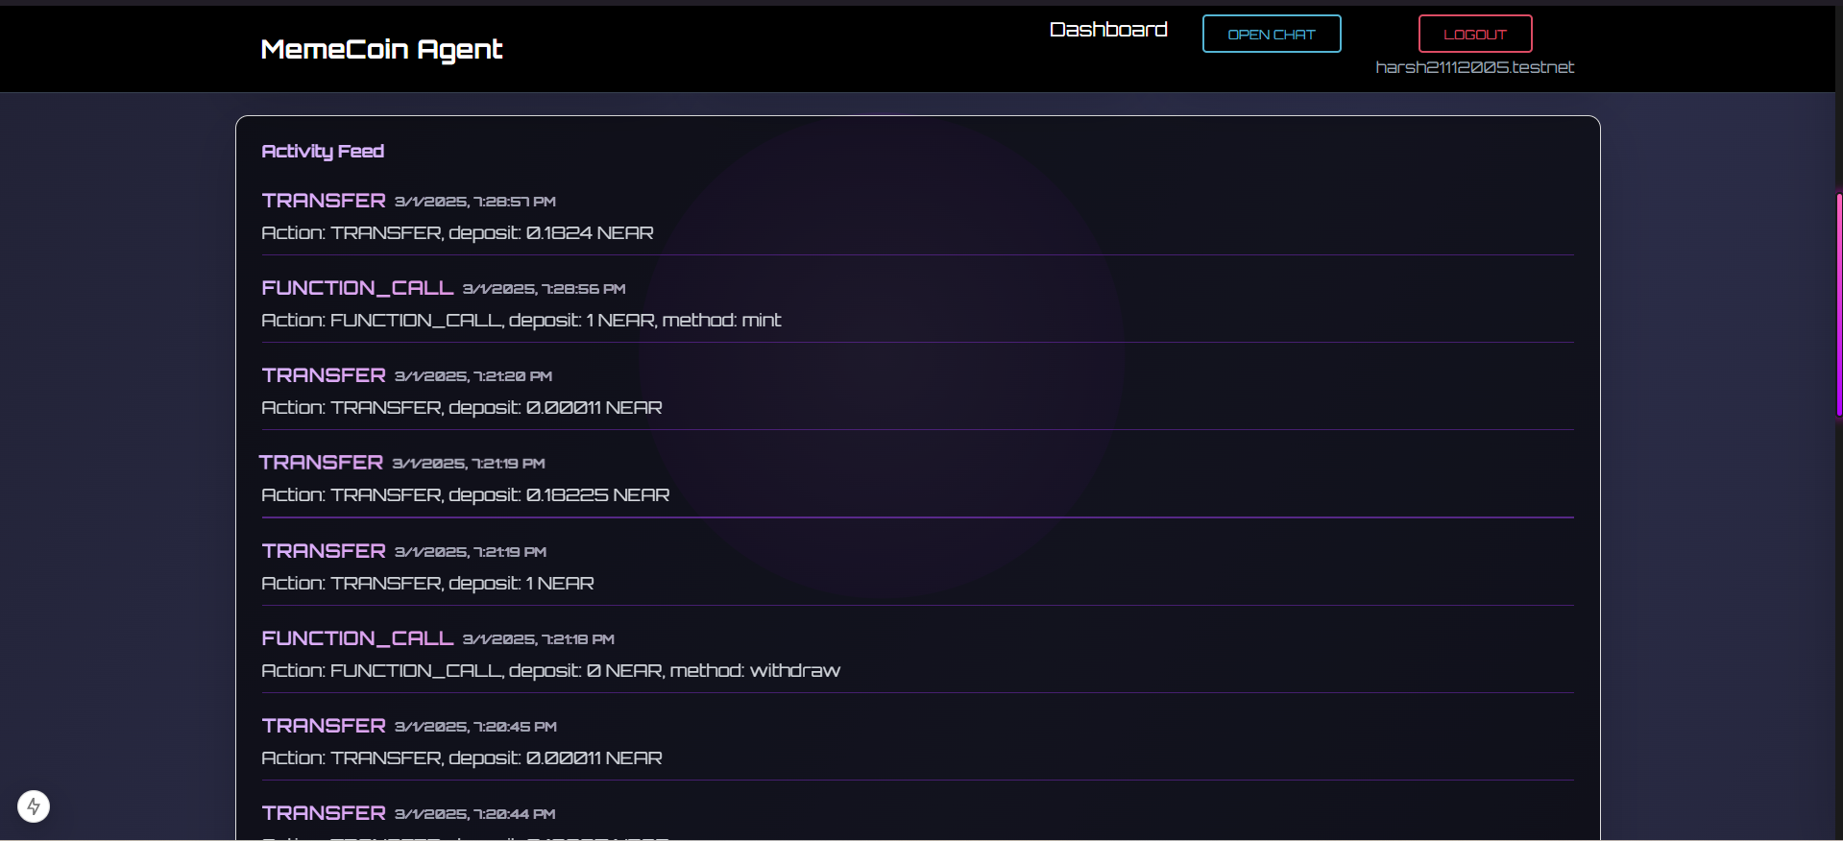Click 'deposit: 0.00011 NEAR' under 7:21:20 PM entry

tap(555, 408)
